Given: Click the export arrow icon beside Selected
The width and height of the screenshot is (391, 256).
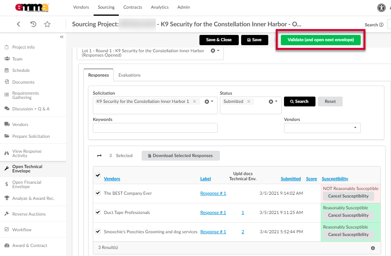Looking at the screenshot, I should click(x=99, y=155).
